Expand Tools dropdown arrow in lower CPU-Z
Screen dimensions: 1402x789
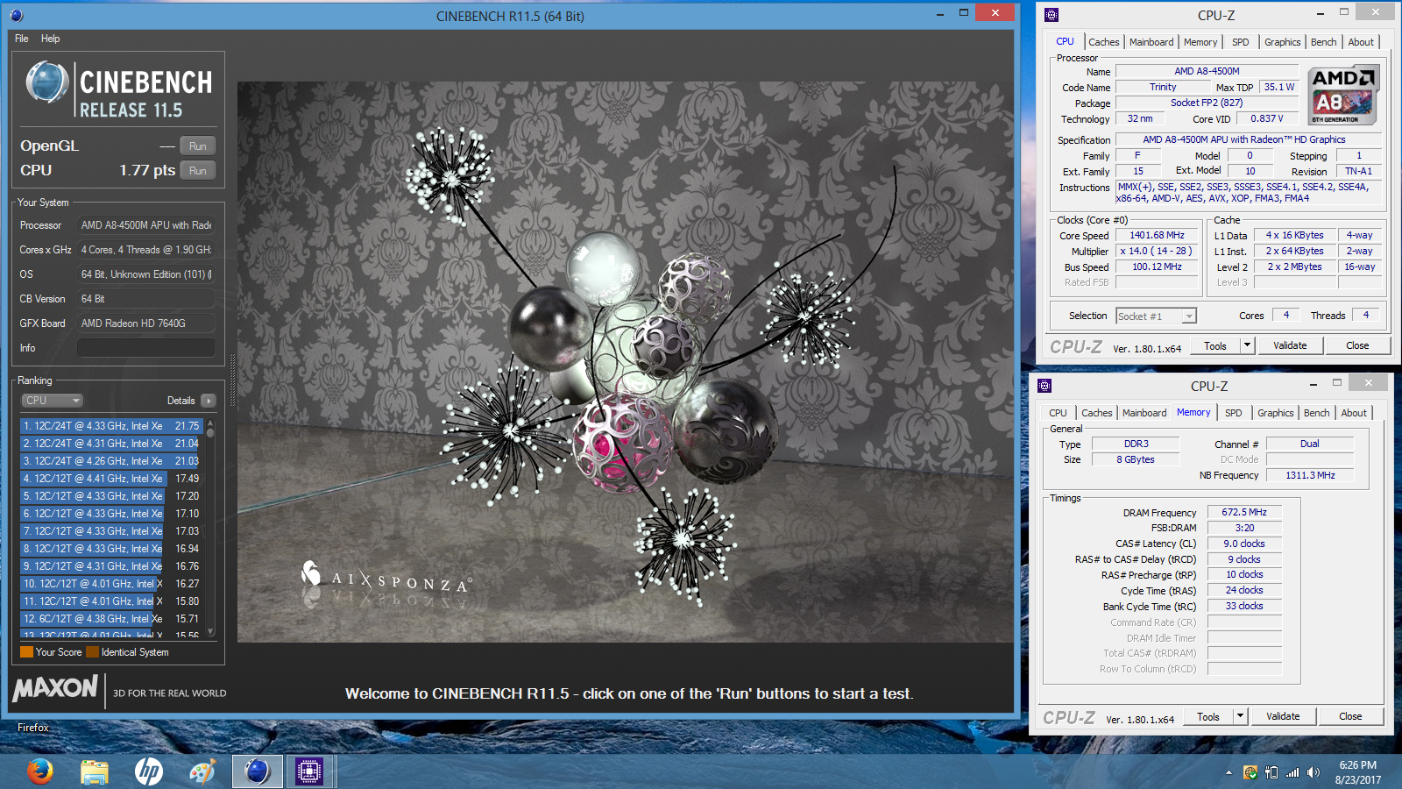click(x=1241, y=717)
